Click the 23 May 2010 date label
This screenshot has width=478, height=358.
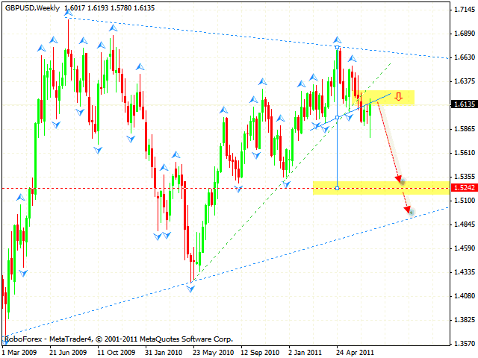click(x=213, y=353)
